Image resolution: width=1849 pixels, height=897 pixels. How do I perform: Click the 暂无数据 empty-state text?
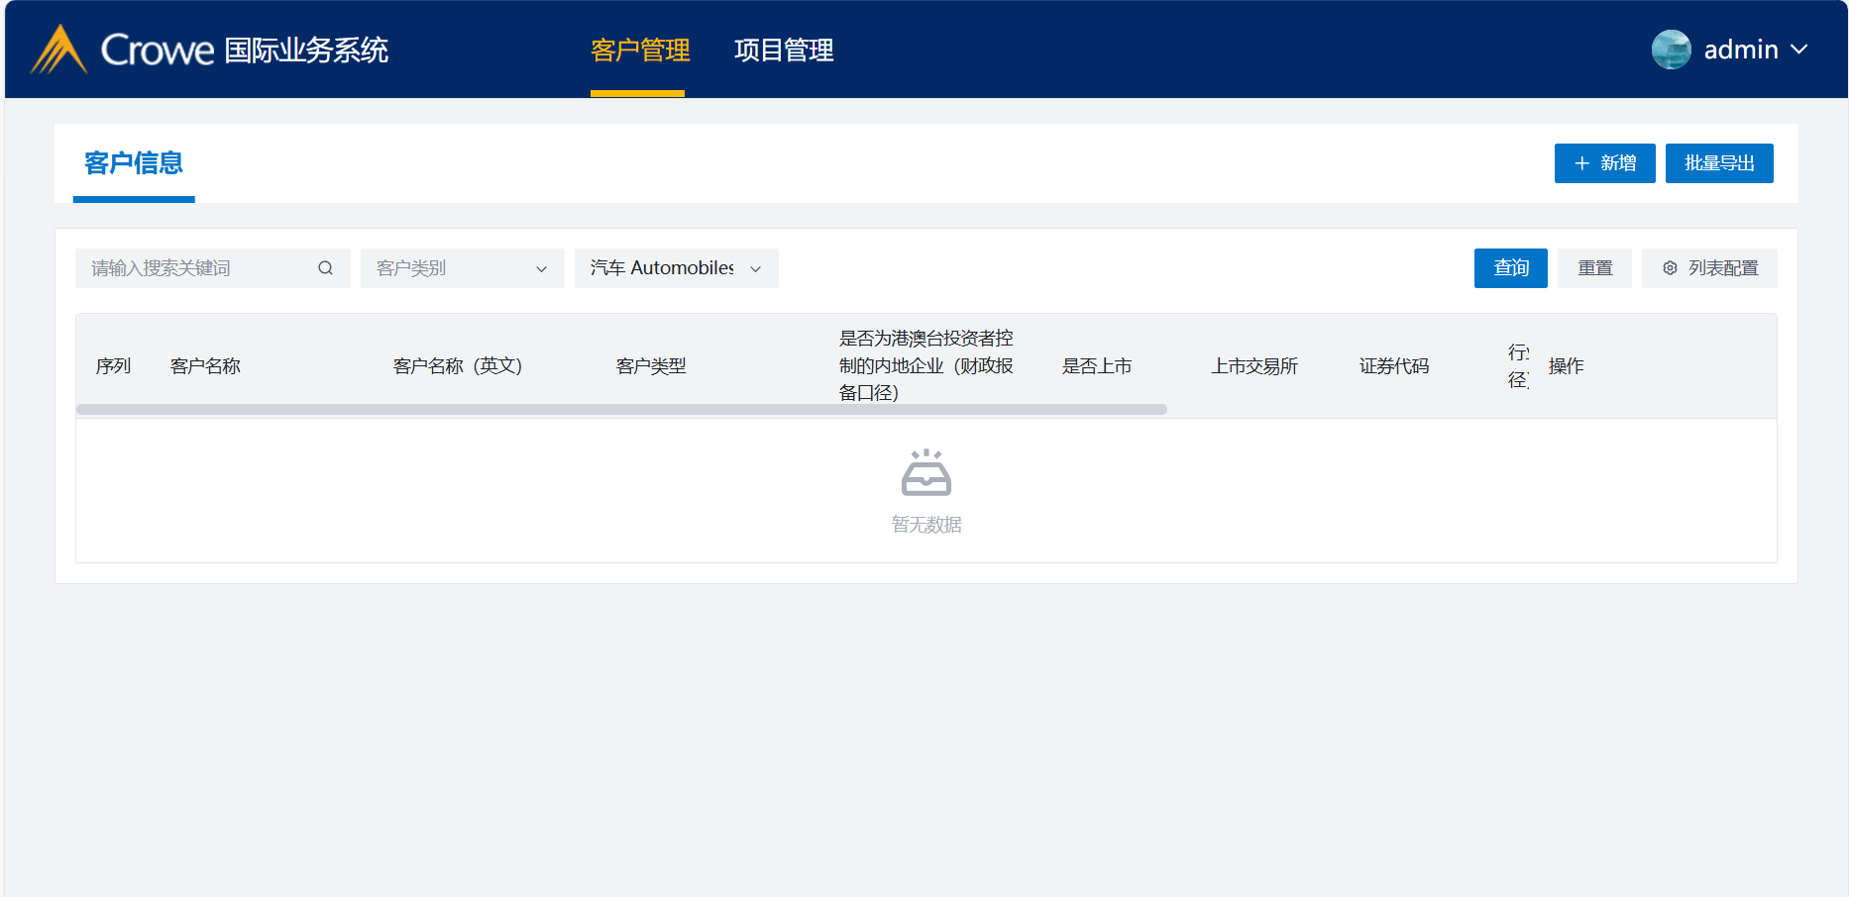[x=926, y=525]
